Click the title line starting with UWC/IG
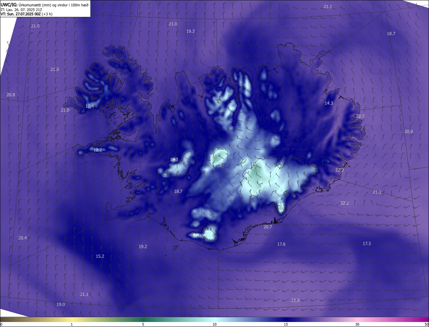The width and height of the screenshot is (429, 327). [x=45, y=5]
